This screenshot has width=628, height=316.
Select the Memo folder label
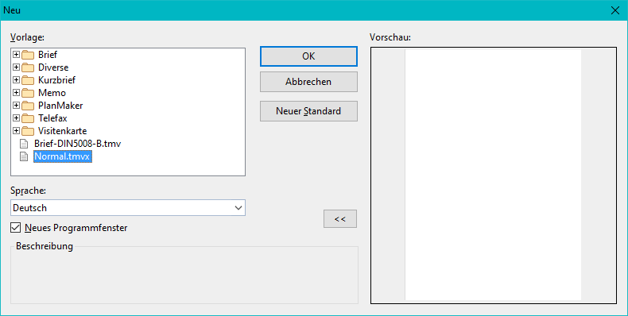click(52, 93)
